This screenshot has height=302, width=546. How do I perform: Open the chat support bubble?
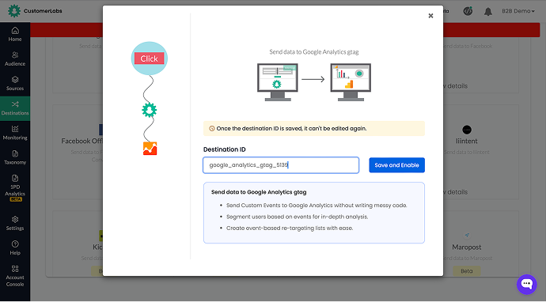526,284
